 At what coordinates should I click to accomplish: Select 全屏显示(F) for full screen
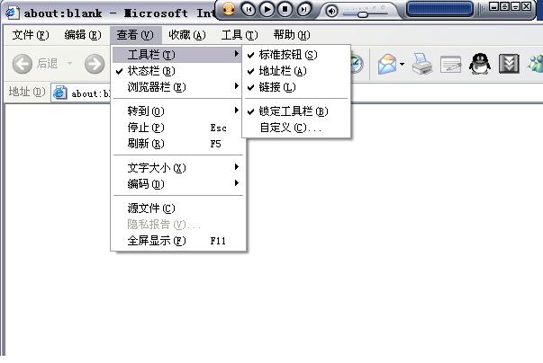click(177, 241)
